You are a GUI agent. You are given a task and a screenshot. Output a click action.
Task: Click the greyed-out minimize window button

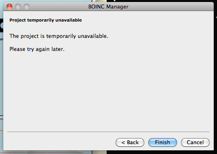(x=18, y=7)
